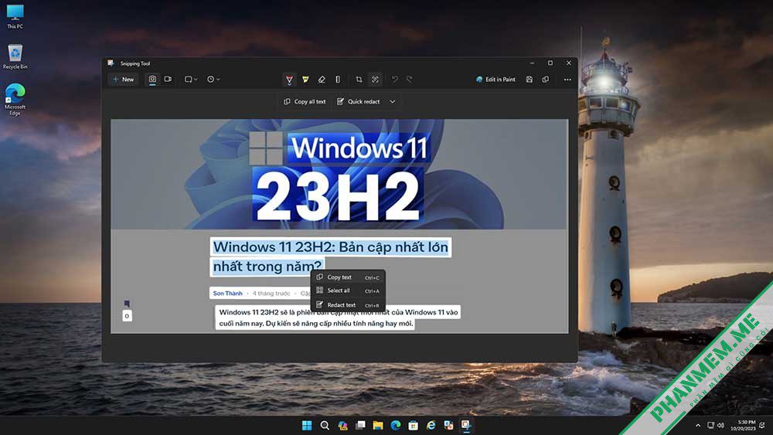Viewport: 773px width, 435px height.
Task: Click Copy all text button
Action: point(305,101)
